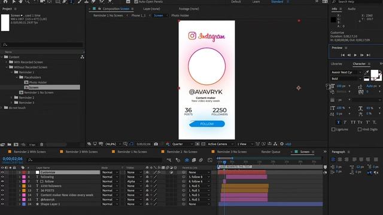The width and height of the screenshot is (383, 215).
Task: Expand the Reminder 2 folder
Action: pyautogui.click(x=11, y=97)
